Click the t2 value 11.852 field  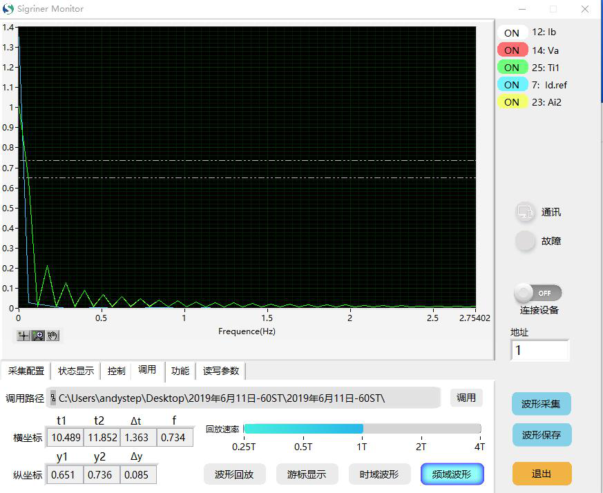click(102, 438)
